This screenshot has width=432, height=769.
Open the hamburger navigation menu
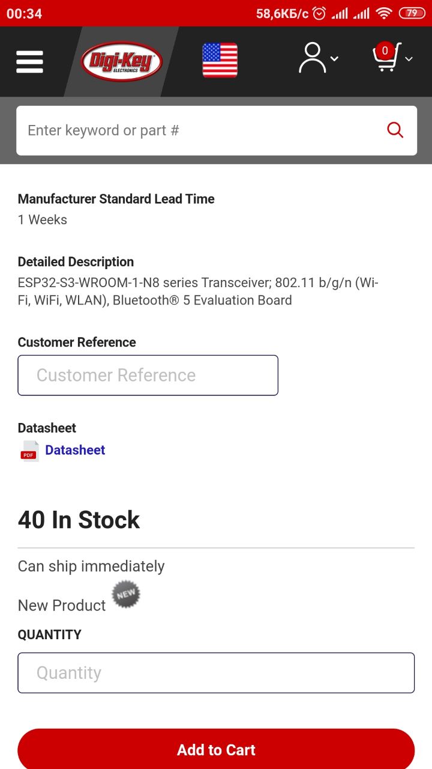pos(29,61)
